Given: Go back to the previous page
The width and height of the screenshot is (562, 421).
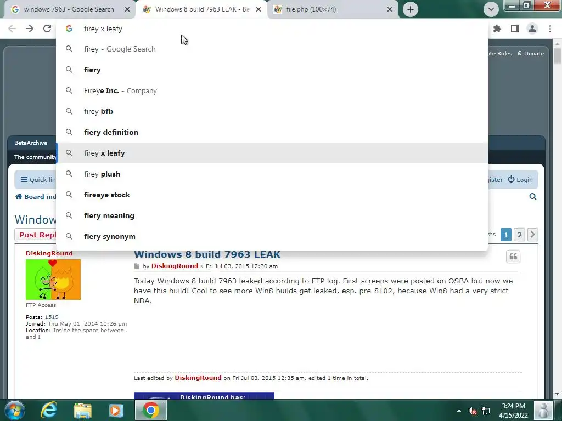Looking at the screenshot, I should coord(12,29).
